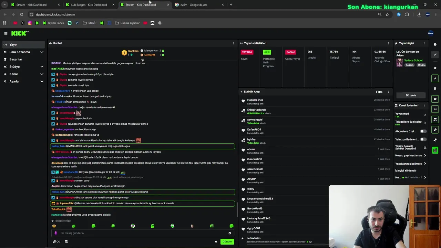
Task: Open Yayıncı Paneli bookmark
Action: tap(53, 23)
